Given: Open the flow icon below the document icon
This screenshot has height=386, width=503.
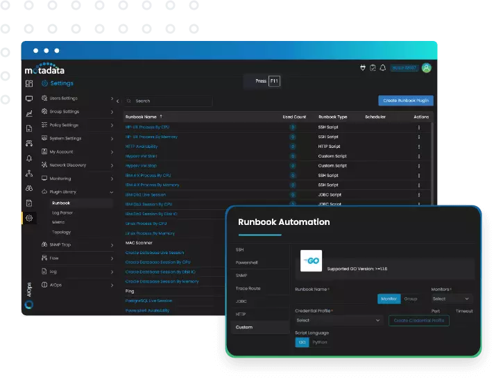Looking at the screenshot, I should pyautogui.click(x=29, y=143).
